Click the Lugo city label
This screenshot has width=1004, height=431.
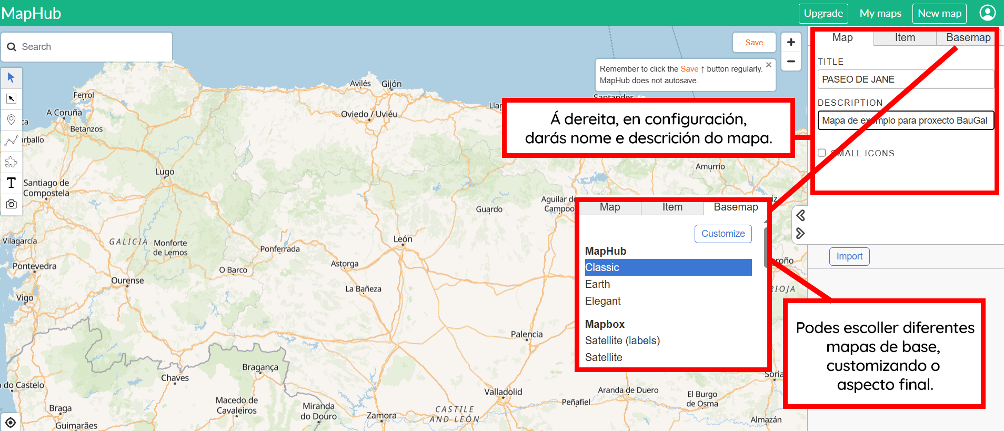[165, 172]
